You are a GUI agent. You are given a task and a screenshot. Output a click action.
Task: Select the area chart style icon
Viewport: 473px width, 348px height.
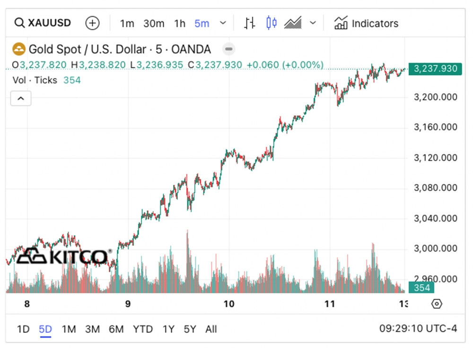point(293,23)
